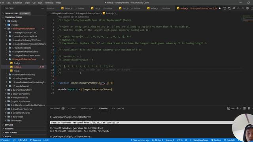The height and width of the screenshot is (142, 253).
Task: Select Babel JavaScript language mode
Action: tap(199, 140)
